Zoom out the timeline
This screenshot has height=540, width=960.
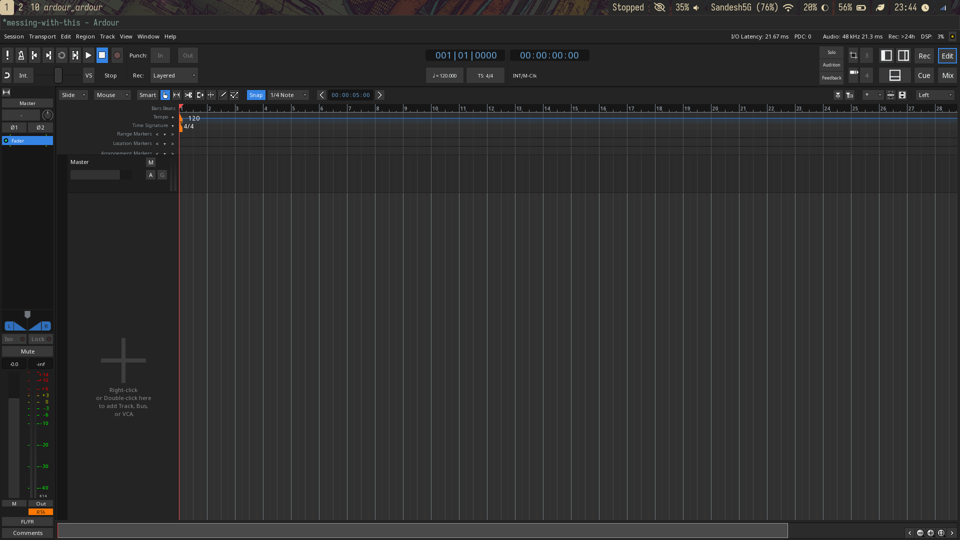coord(920,533)
